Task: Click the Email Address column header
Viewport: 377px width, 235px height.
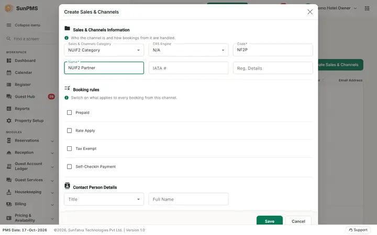Action: coord(350,80)
